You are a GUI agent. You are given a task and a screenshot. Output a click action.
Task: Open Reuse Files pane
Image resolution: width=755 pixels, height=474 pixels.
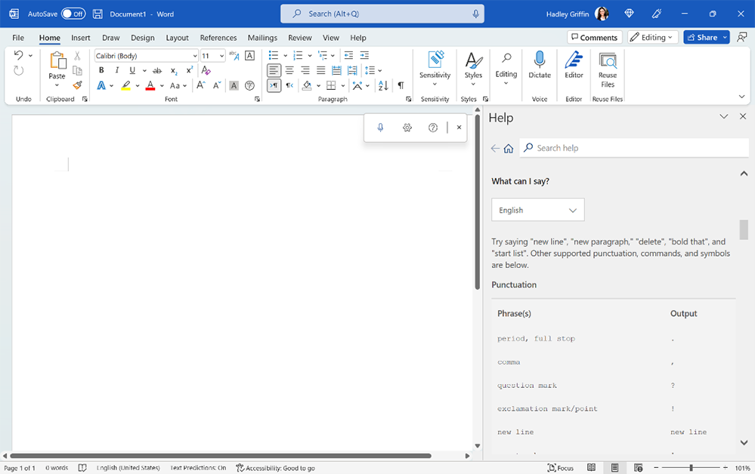pos(608,70)
